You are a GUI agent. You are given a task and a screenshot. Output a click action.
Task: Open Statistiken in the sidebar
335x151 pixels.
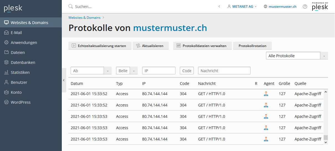pyautogui.click(x=20, y=72)
